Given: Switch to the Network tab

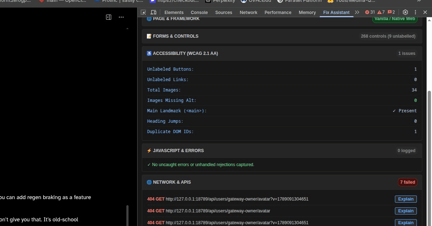Looking at the screenshot, I should coord(248,12).
